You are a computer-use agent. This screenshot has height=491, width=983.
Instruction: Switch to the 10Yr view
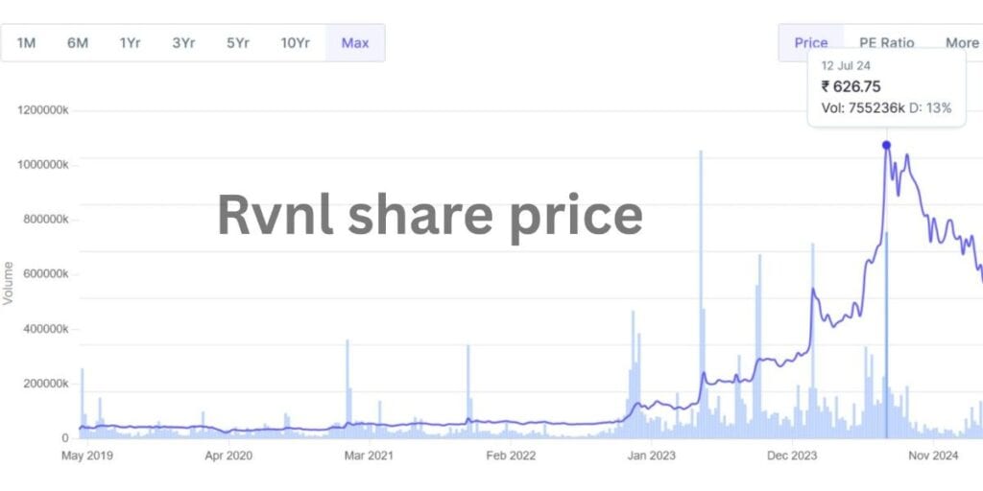295,43
